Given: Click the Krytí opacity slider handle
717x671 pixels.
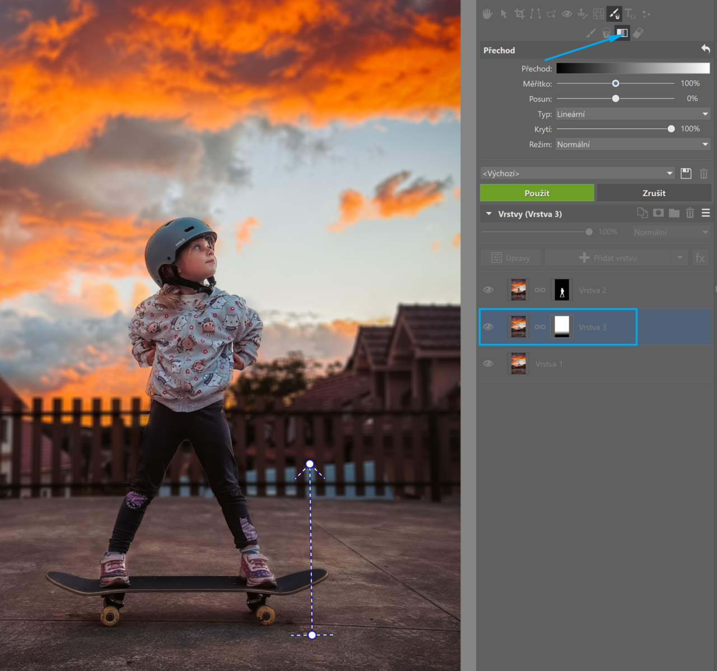Looking at the screenshot, I should point(671,129).
